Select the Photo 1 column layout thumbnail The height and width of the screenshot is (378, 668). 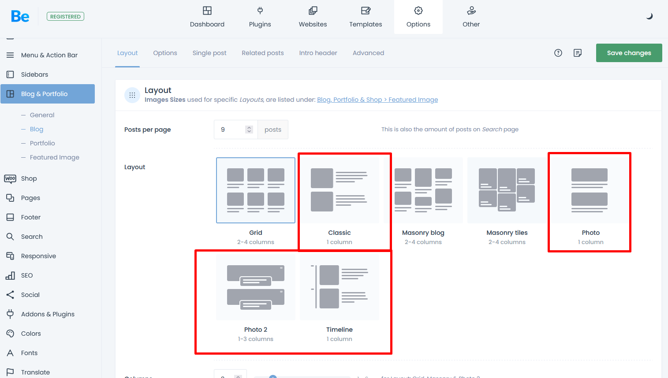click(x=591, y=190)
